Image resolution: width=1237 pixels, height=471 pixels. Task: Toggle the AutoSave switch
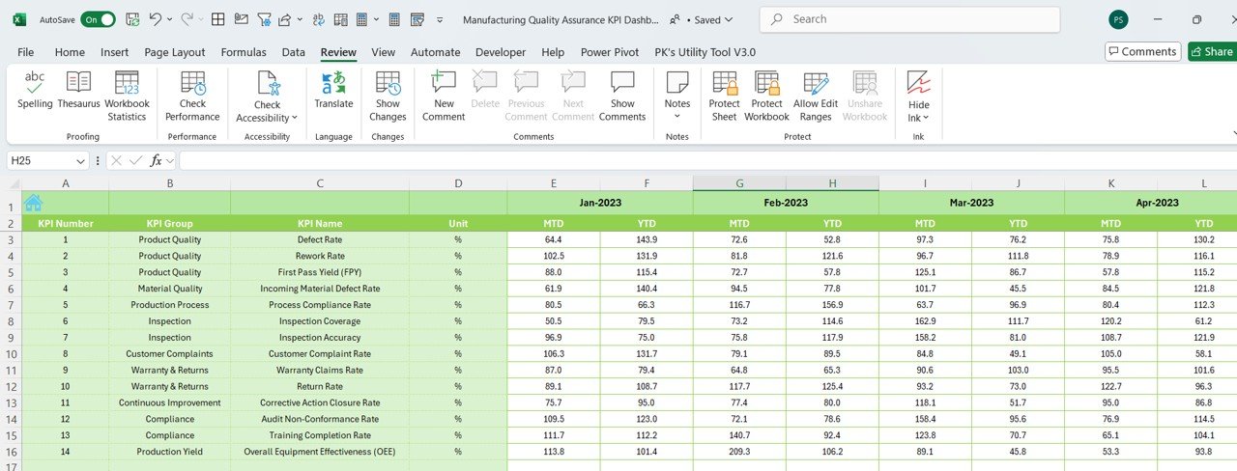point(98,19)
